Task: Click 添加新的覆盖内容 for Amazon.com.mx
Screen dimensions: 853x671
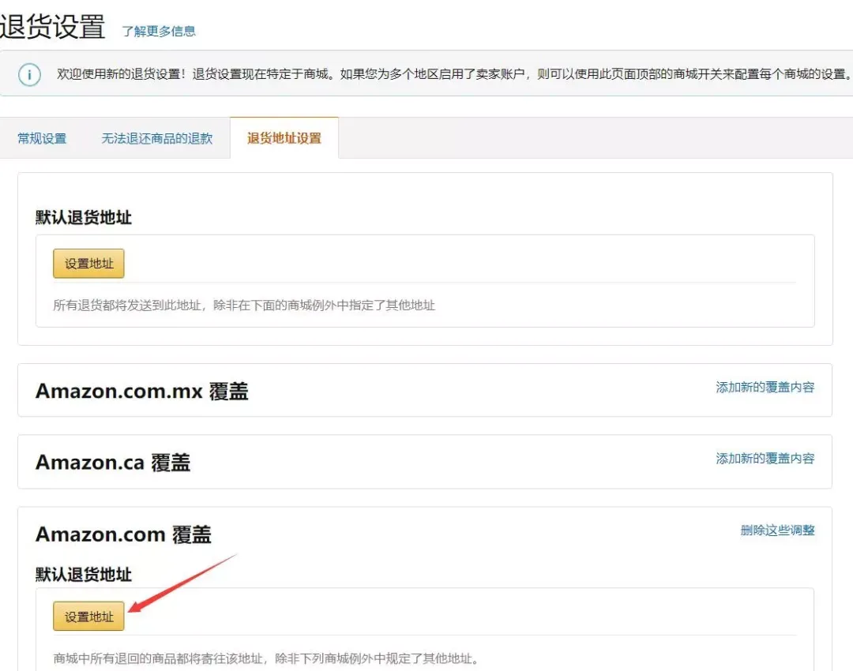Action: coord(765,387)
